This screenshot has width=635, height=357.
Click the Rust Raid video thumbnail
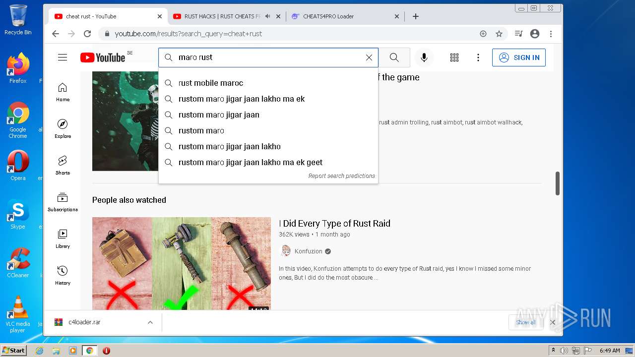(182, 264)
